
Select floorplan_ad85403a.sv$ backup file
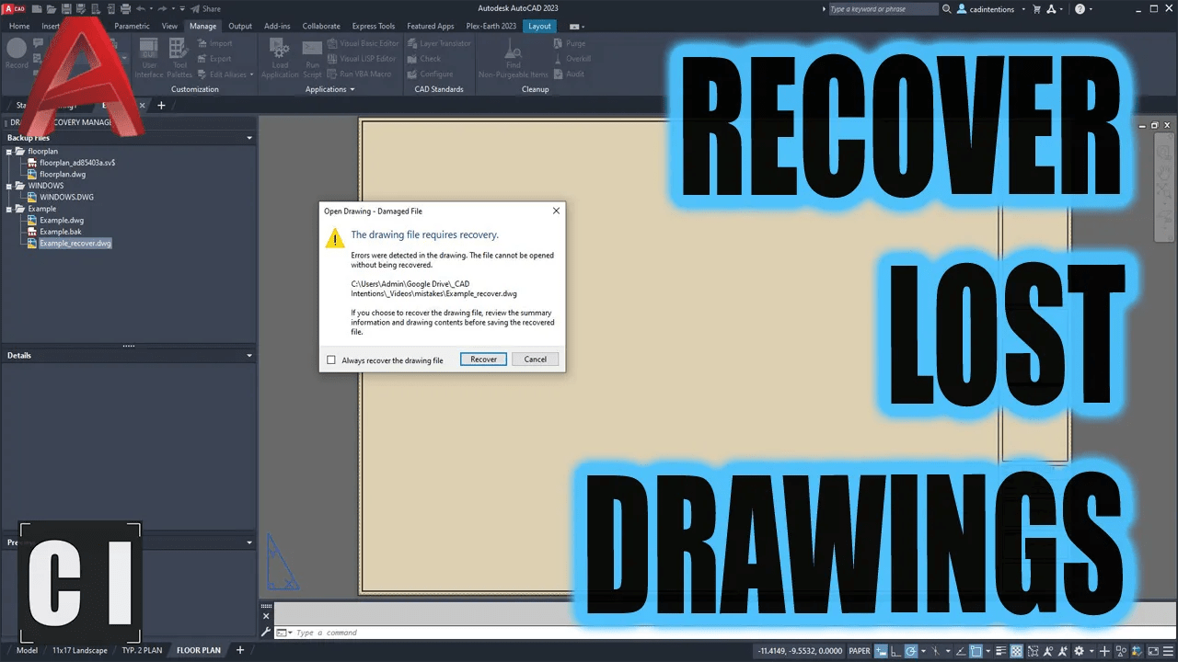point(77,162)
